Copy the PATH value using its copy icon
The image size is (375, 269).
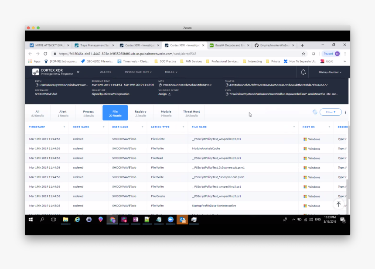(x=37, y=85)
